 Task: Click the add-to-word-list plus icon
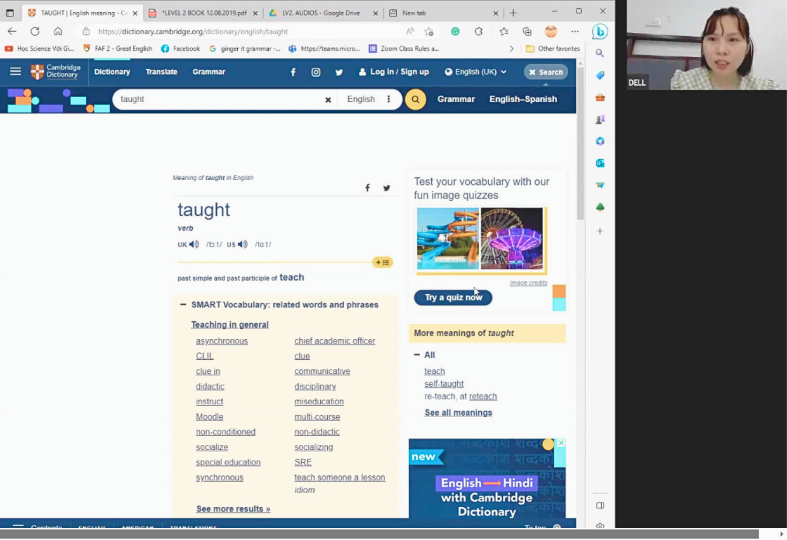382,263
